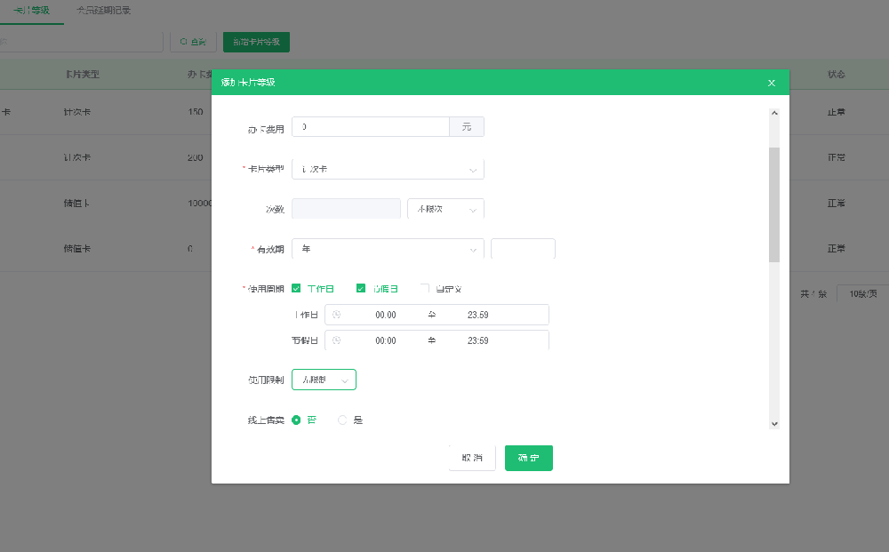
Task: Switch to the 卡片等级 tab
Action: pyautogui.click(x=31, y=11)
